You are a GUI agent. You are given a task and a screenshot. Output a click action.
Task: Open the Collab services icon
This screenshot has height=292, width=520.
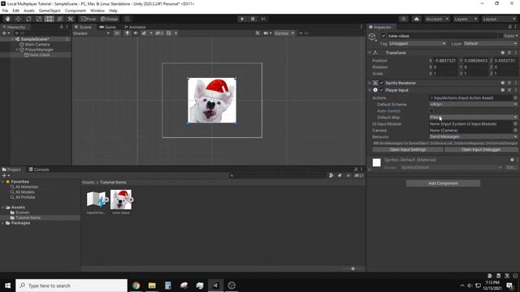[404, 19]
